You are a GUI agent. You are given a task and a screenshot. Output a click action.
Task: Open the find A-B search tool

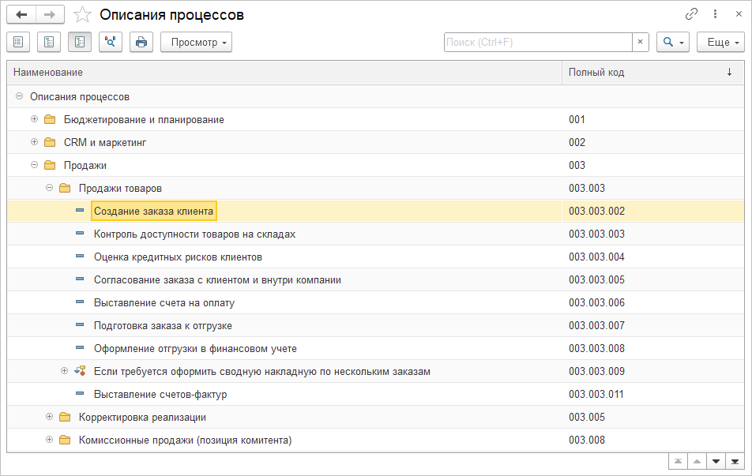(x=111, y=42)
